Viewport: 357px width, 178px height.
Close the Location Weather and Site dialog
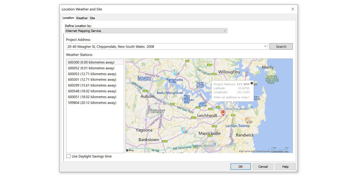(x=293, y=9)
